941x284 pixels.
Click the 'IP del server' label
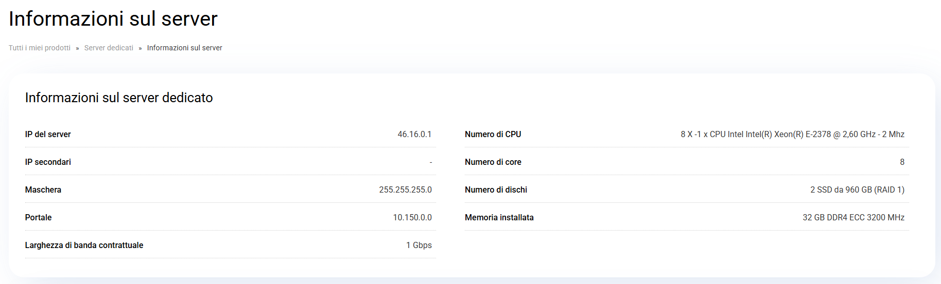click(x=48, y=134)
